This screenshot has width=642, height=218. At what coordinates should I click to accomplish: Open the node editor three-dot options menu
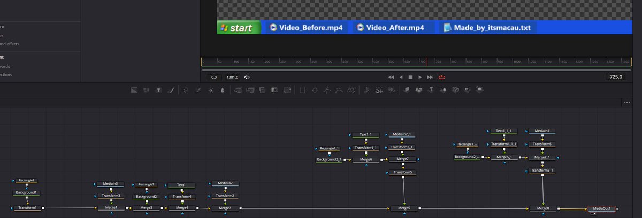(x=627, y=102)
